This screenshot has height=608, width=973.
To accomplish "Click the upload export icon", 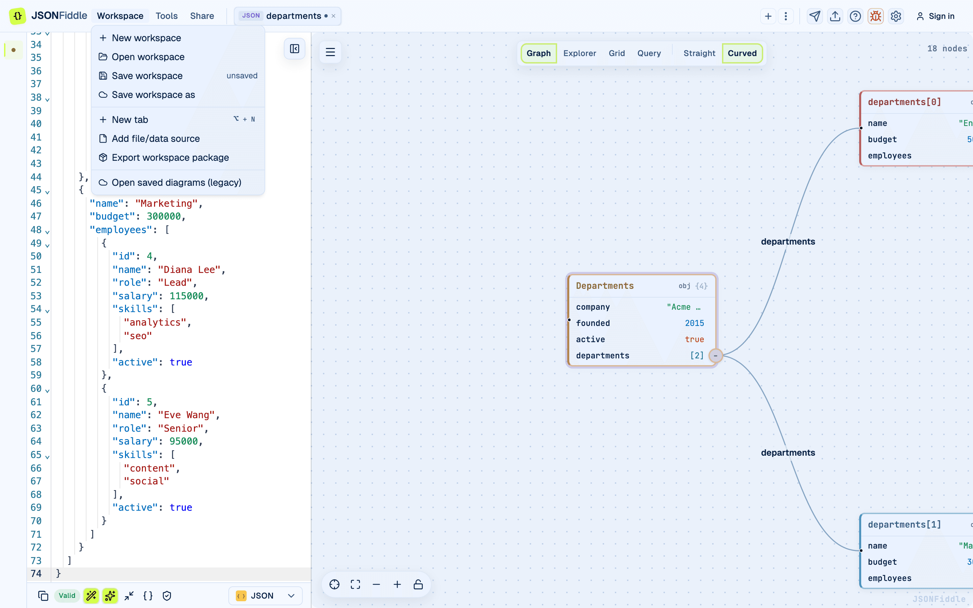I will coord(835,16).
